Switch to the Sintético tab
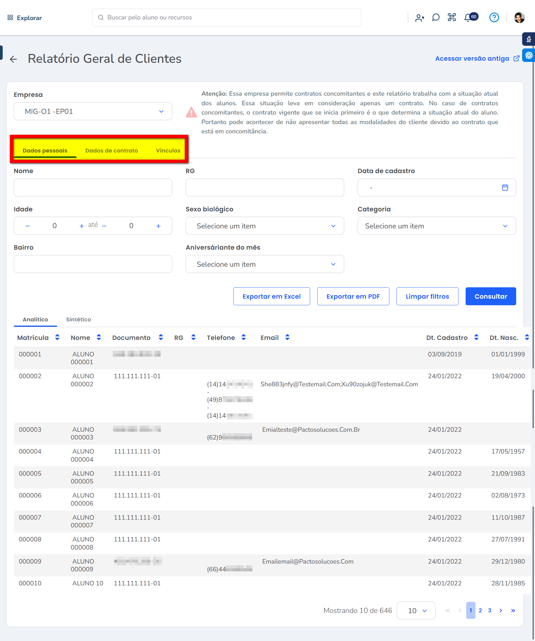 click(78, 319)
